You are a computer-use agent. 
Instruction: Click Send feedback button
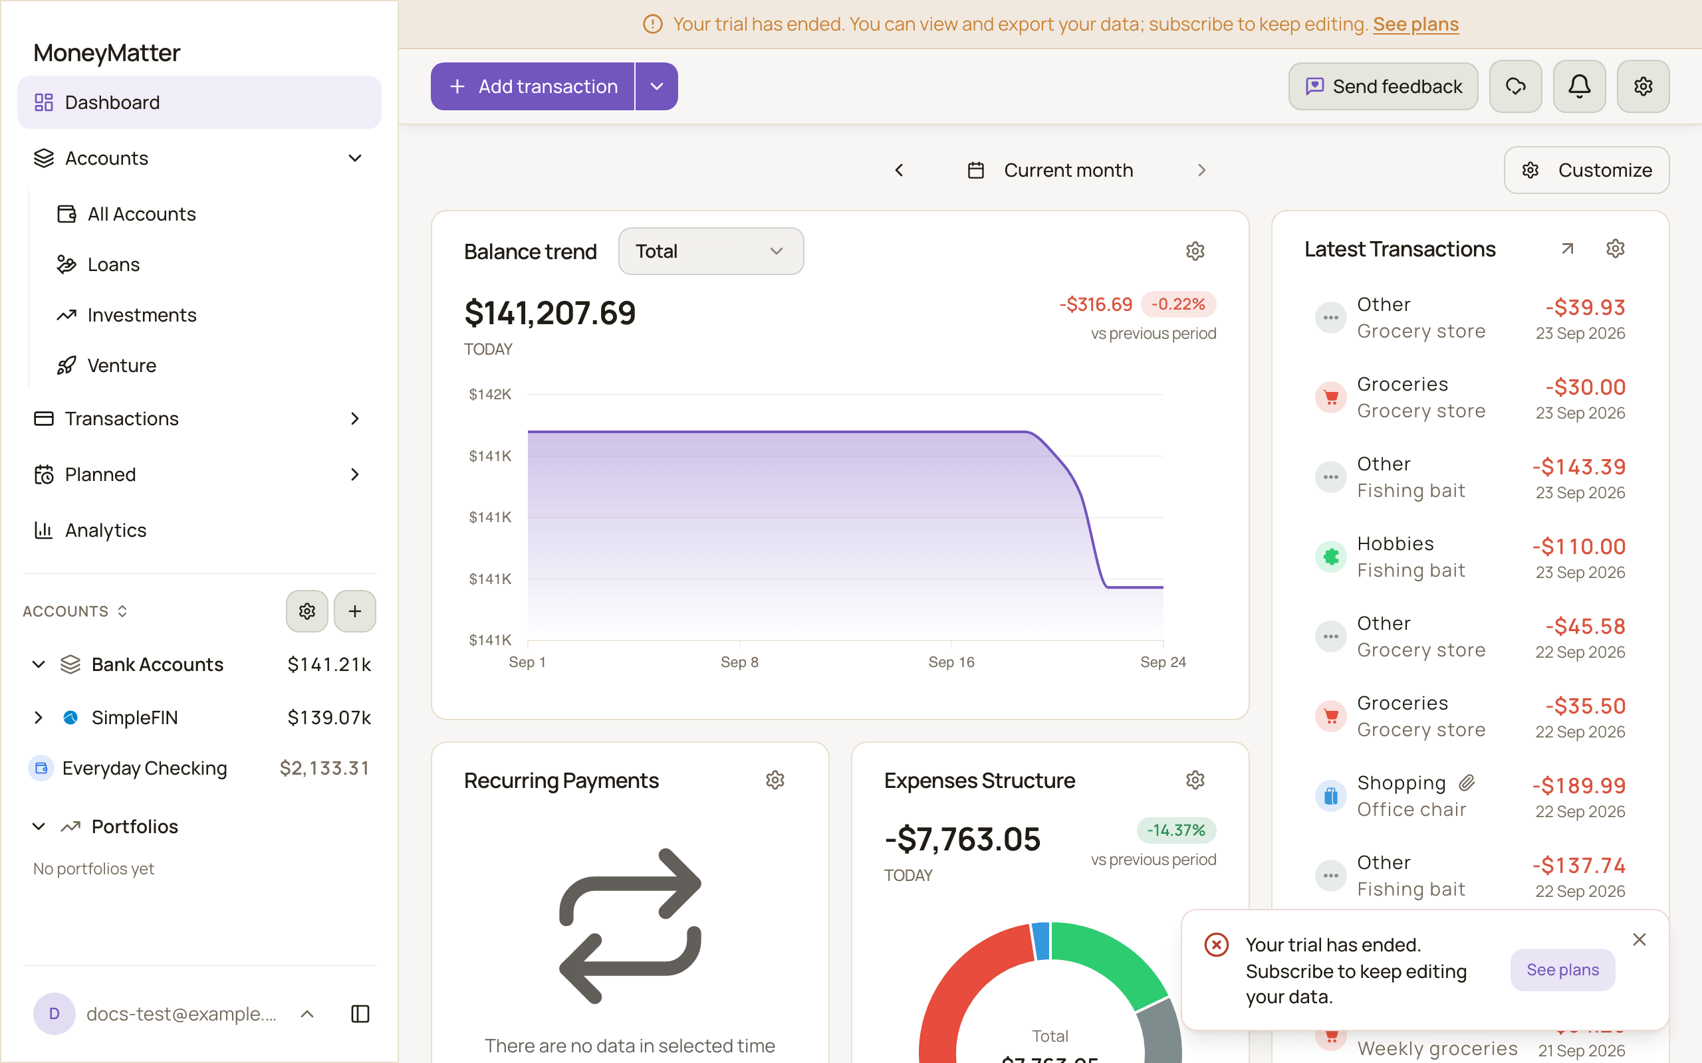1383,86
